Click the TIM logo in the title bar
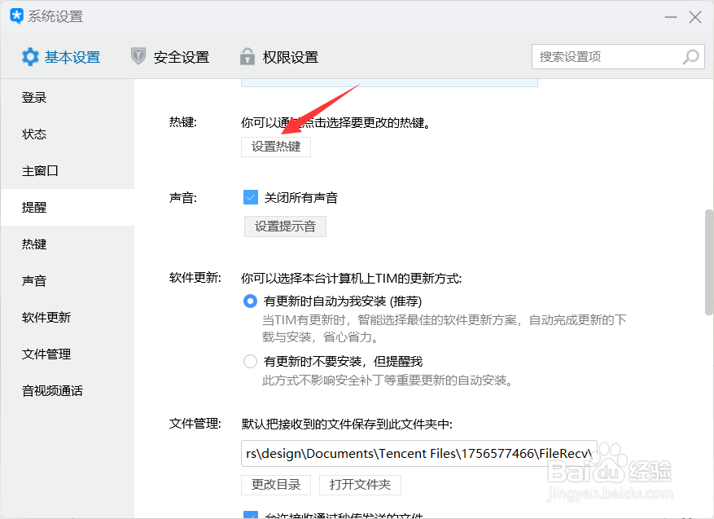 click(x=15, y=15)
